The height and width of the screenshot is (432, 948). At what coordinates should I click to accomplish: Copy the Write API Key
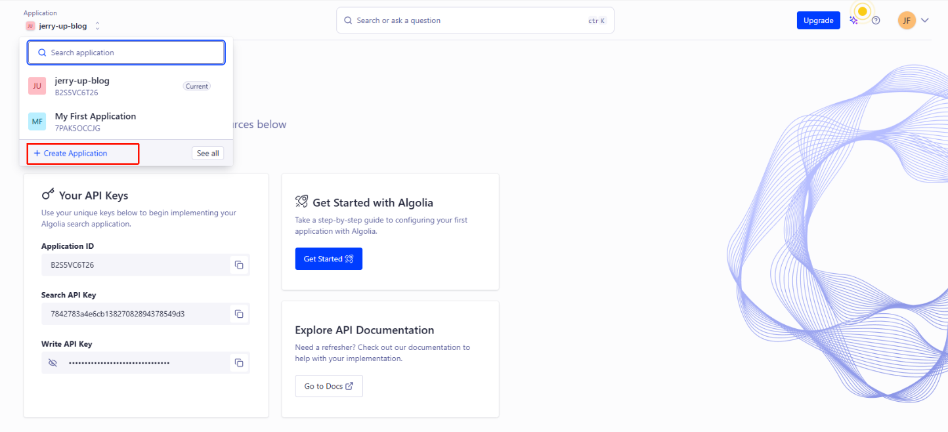pyautogui.click(x=239, y=362)
